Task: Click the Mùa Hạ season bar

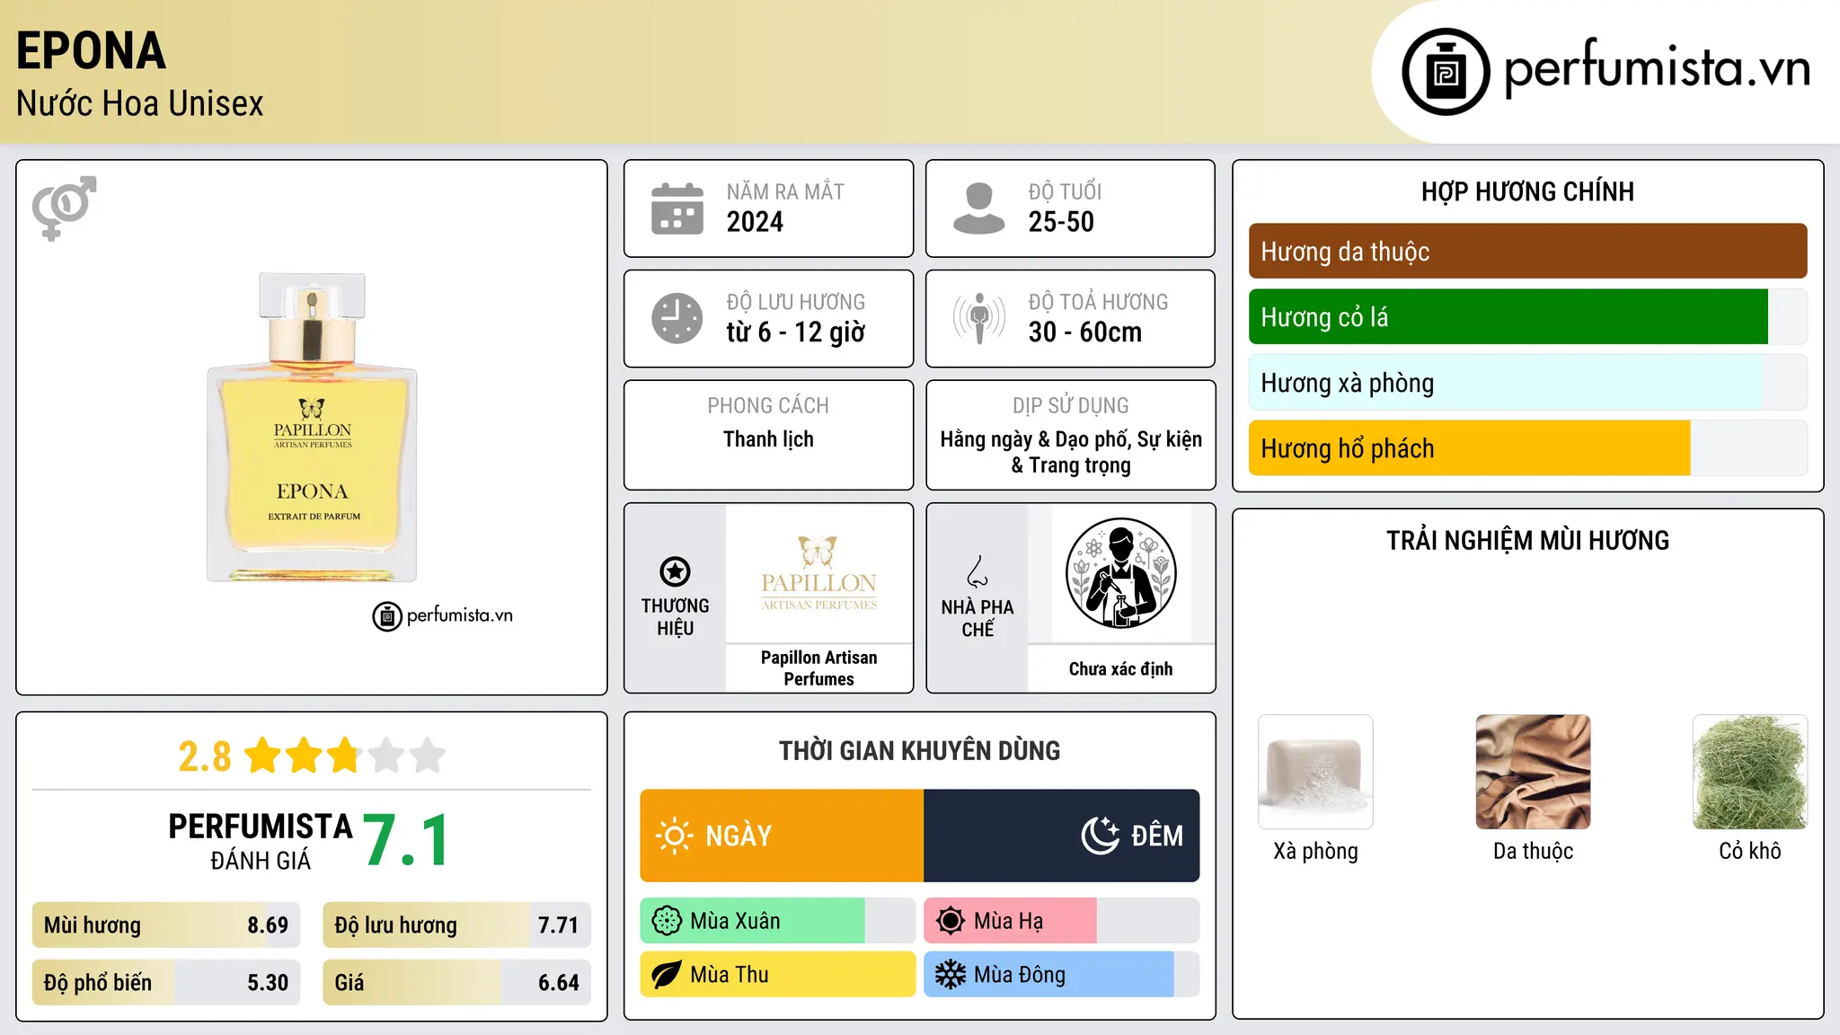Action: [1062, 921]
